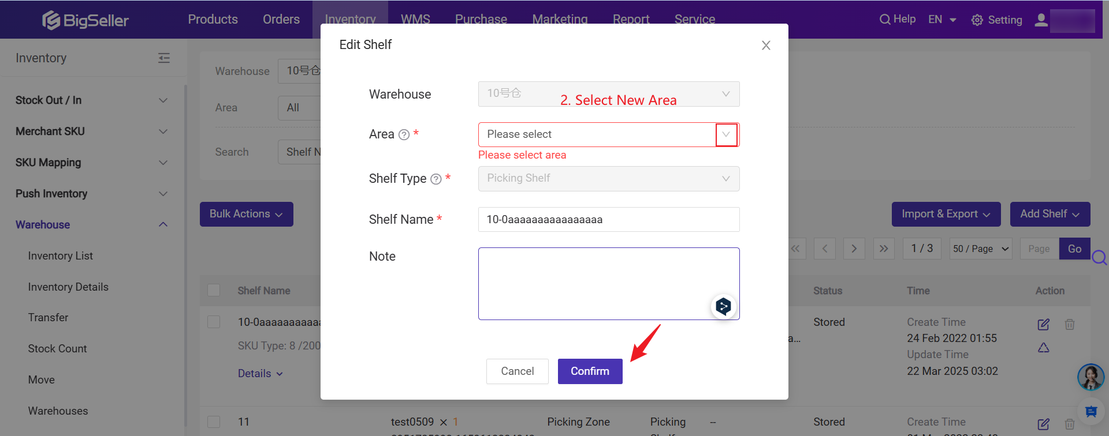Check the 10-0aaaaaaaaaaa row checkbox
The image size is (1109, 436).
(214, 322)
